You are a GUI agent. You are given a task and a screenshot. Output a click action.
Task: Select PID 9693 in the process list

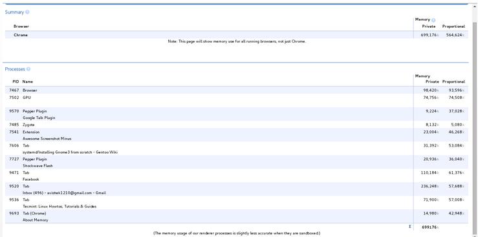[14, 213]
